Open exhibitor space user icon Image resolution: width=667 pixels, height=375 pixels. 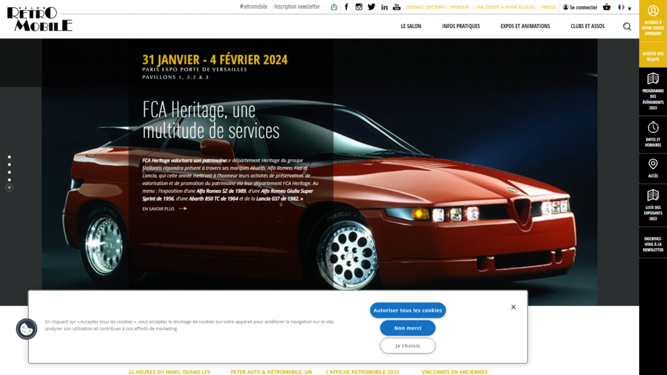653,10
